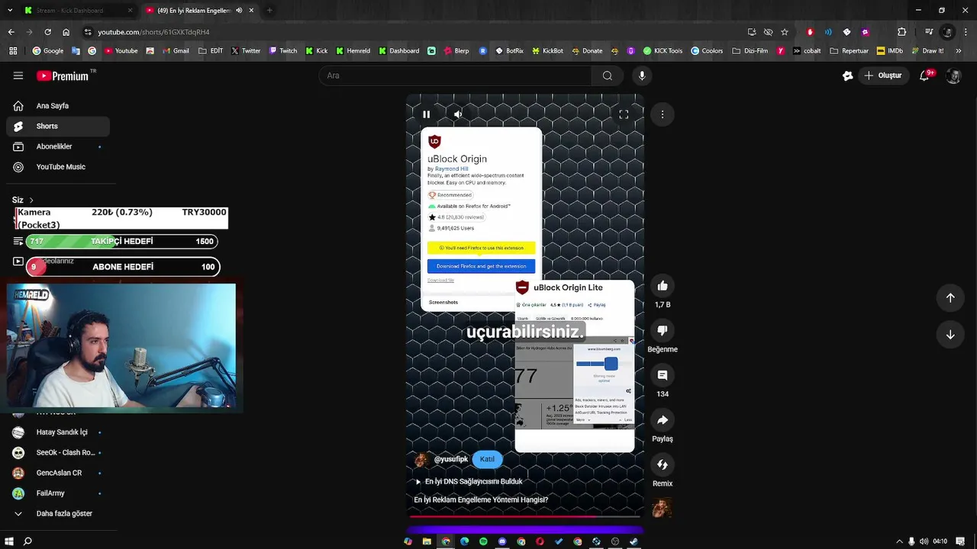This screenshot has height=549, width=977.
Task: Open a new browser tab
Action: click(269, 11)
